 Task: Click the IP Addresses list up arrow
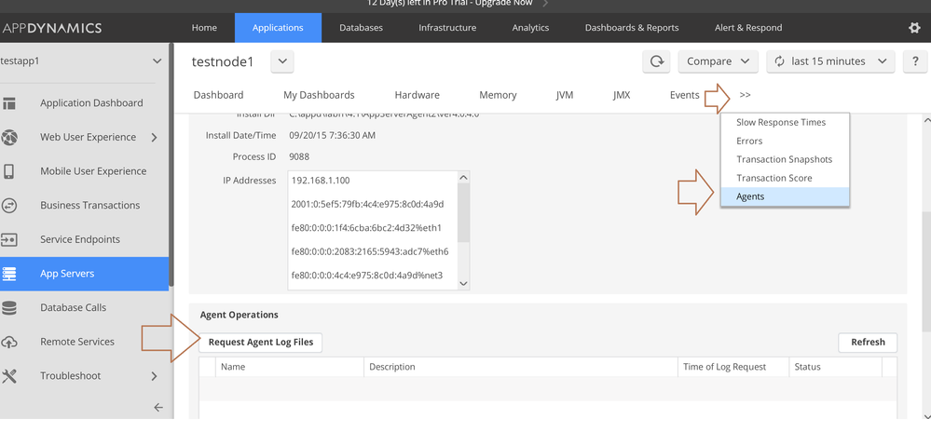(464, 178)
